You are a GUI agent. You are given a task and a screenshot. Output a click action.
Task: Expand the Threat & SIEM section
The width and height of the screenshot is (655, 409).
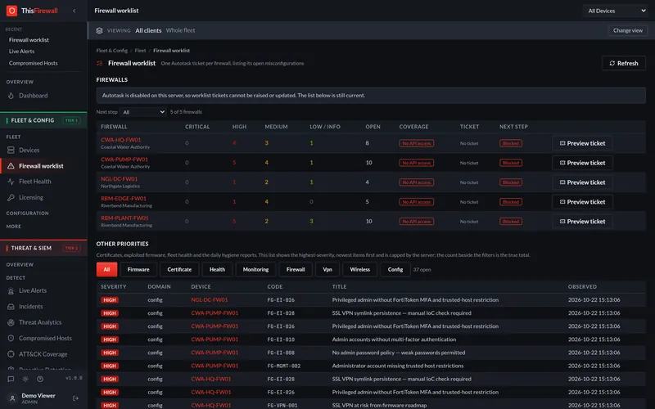click(x=43, y=248)
